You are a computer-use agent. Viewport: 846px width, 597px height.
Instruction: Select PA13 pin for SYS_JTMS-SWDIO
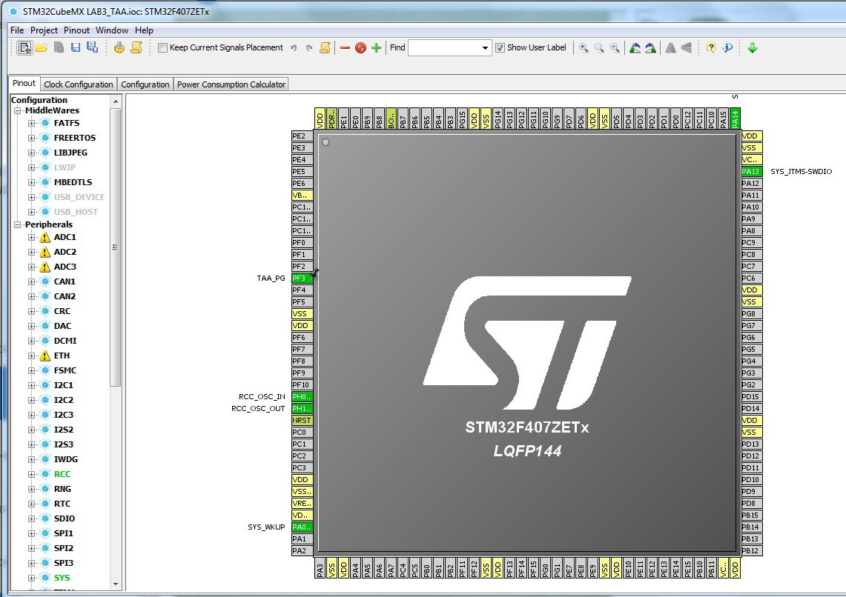[x=752, y=171]
